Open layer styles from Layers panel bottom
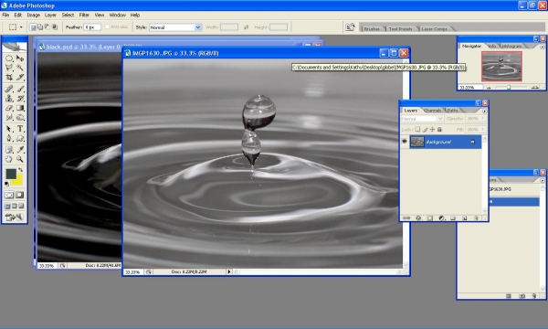The width and height of the screenshot is (548, 329). tap(418, 218)
